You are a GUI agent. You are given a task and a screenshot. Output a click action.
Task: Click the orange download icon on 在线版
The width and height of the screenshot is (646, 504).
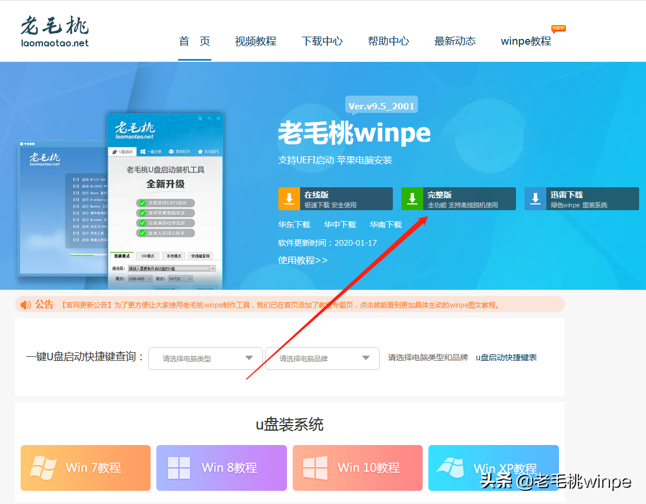pos(289,198)
